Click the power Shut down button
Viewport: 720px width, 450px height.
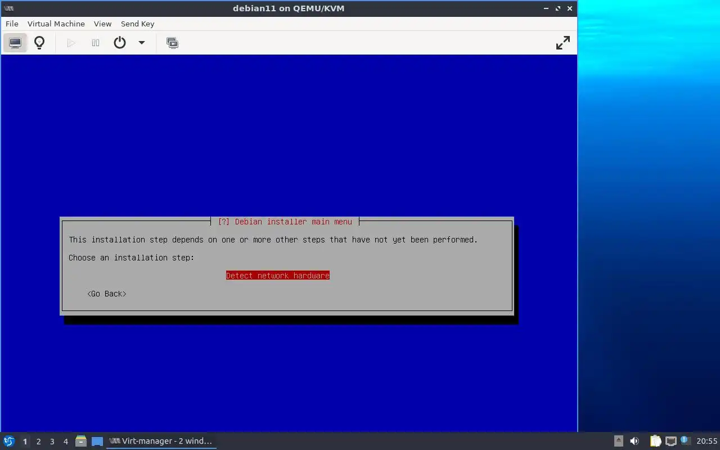[120, 43]
